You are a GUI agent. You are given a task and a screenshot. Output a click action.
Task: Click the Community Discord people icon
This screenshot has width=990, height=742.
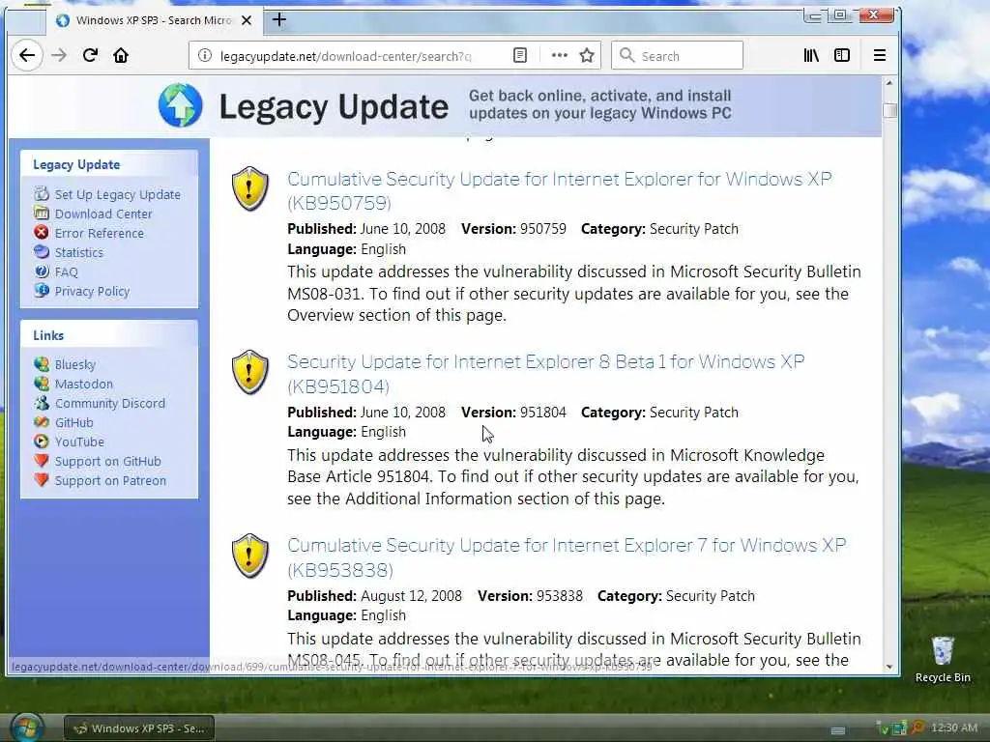click(42, 403)
